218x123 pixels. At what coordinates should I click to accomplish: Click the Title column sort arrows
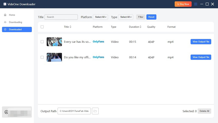(71, 27)
